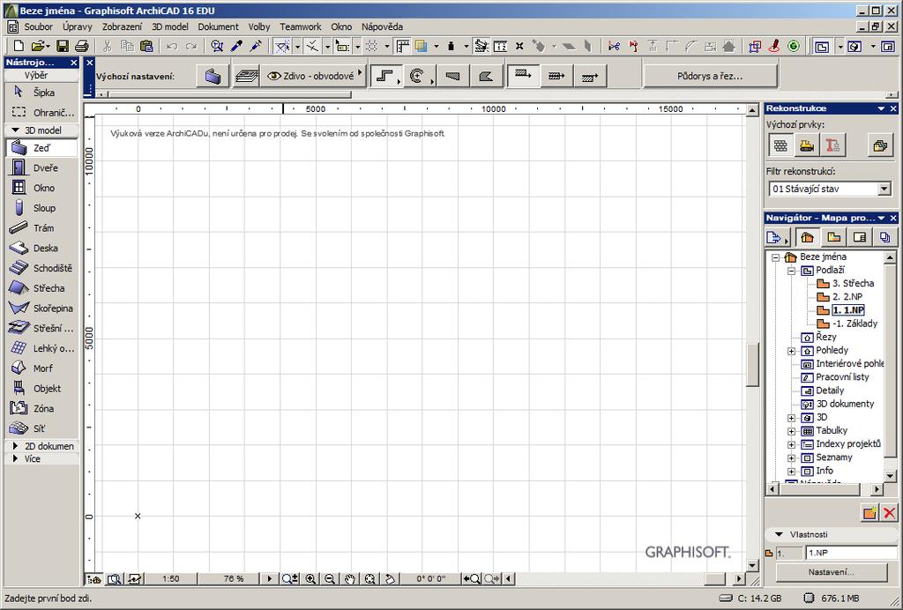The width and height of the screenshot is (903, 610).
Task: Open the Zdivo - obvodové layer selector
Action: click(313, 76)
